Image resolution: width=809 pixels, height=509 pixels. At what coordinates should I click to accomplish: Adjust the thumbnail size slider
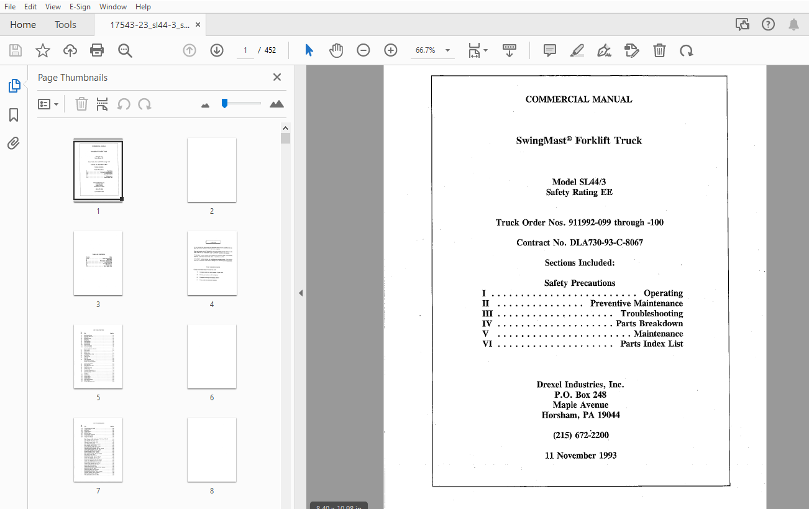241,103
